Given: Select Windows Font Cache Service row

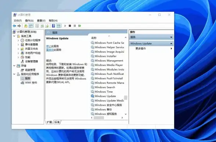Looking at the screenshot, I should (107, 43).
